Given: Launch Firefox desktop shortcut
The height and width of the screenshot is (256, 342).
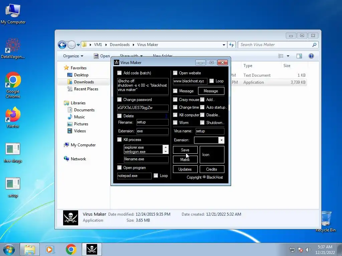Looking at the screenshot, I should (x=13, y=117).
